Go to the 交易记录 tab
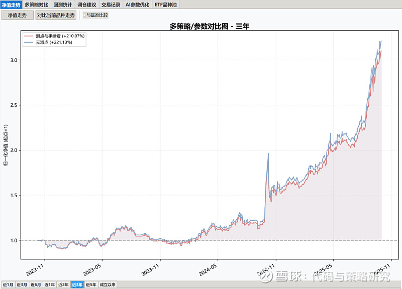The height and width of the screenshot is (289, 402). 111,4
